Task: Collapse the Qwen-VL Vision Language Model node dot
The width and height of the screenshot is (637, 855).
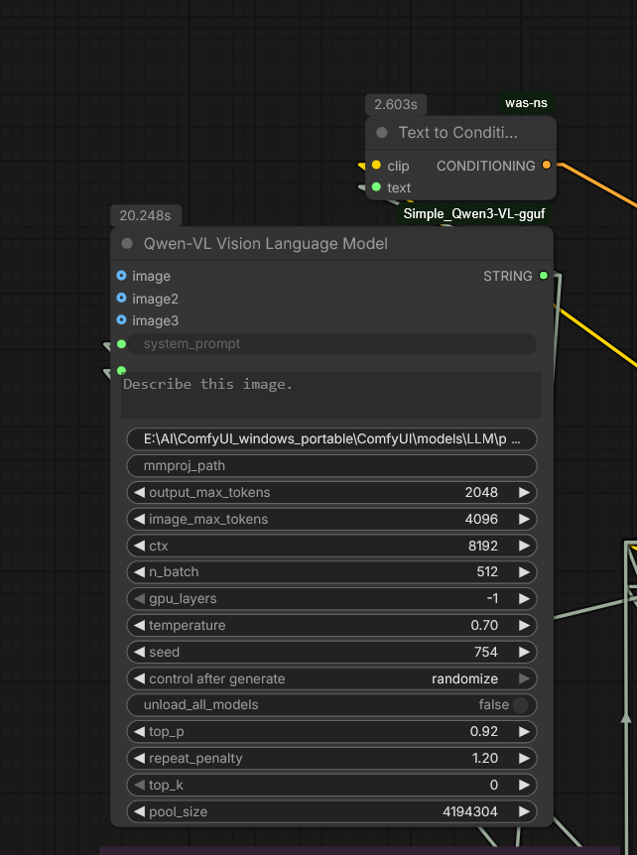Action: [127, 244]
